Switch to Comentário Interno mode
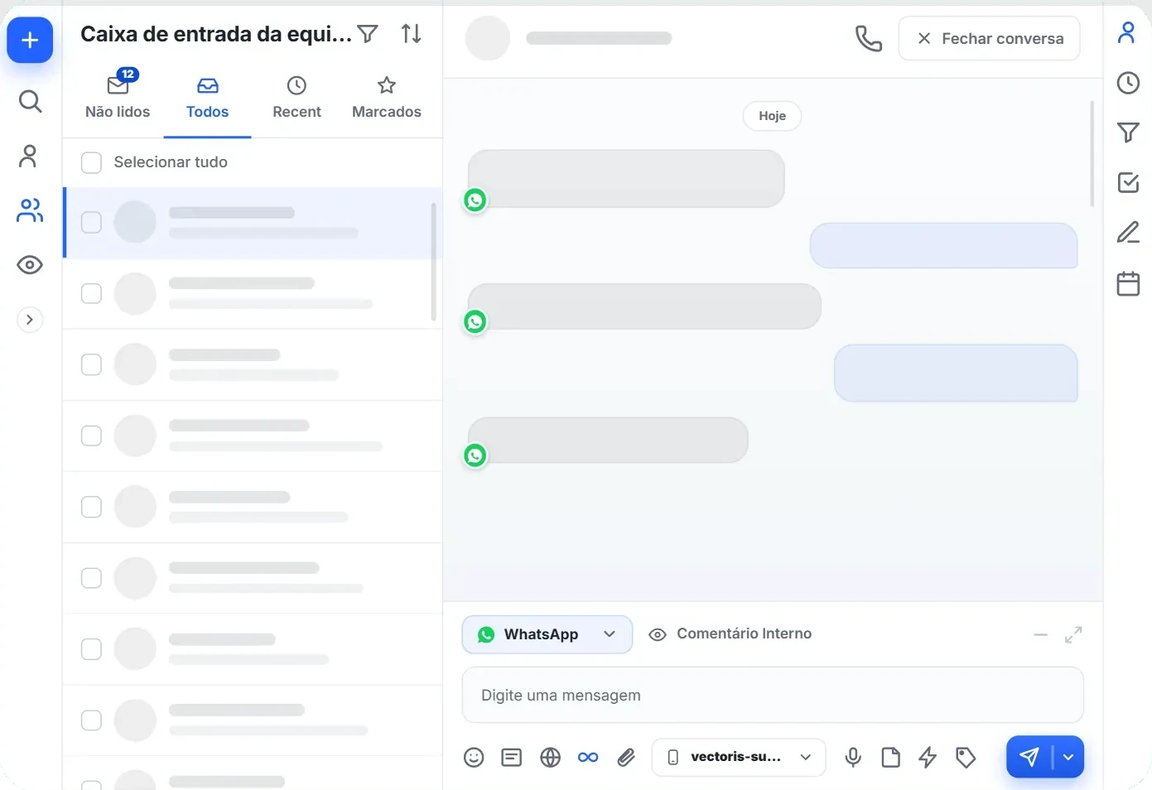Screen dimensions: 1152x790 click(730, 634)
